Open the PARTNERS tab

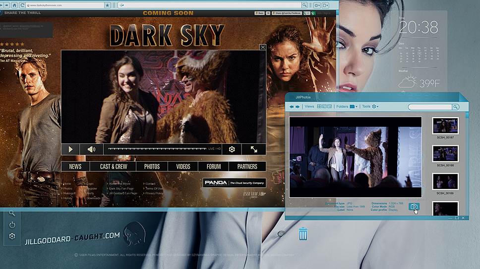[247, 167]
